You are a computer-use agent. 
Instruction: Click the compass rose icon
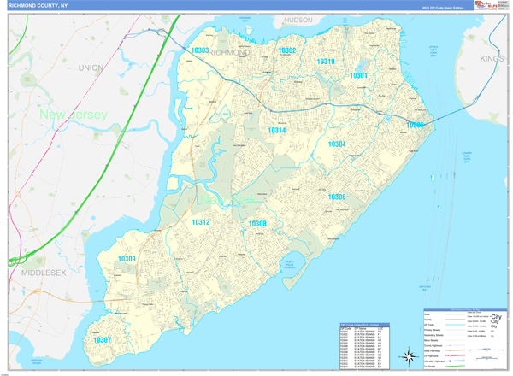[x=410, y=356]
